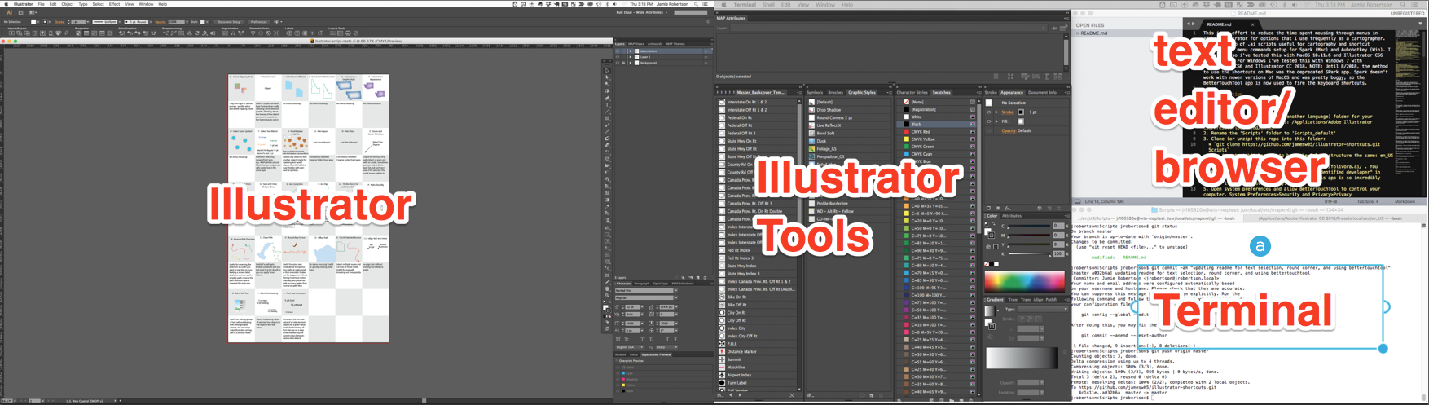Switch to the Brushes tab

(x=836, y=92)
